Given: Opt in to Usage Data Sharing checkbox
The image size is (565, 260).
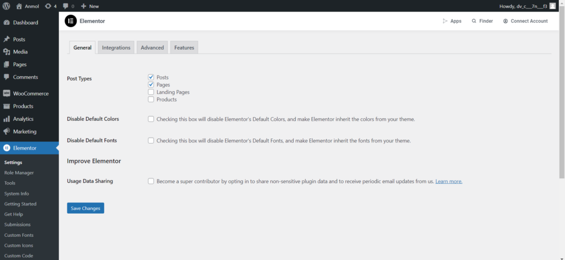Looking at the screenshot, I should pos(151,182).
